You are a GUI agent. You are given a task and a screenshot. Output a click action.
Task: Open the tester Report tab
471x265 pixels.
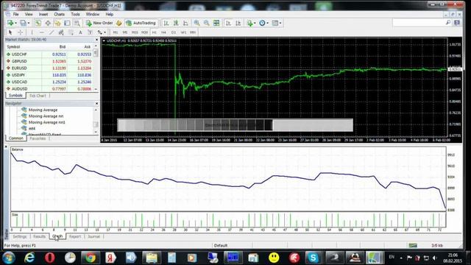click(x=75, y=236)
